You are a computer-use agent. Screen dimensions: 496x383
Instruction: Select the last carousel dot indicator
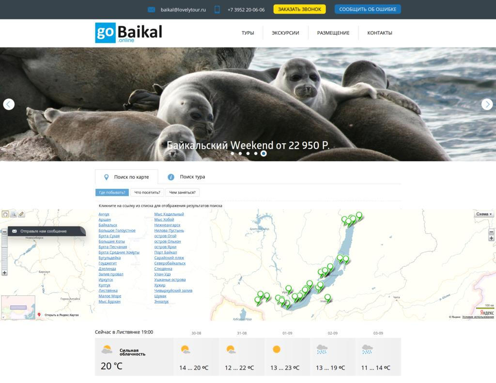[x=263, y=153]
